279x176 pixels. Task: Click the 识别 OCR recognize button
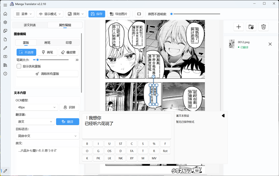pos(69,107)
